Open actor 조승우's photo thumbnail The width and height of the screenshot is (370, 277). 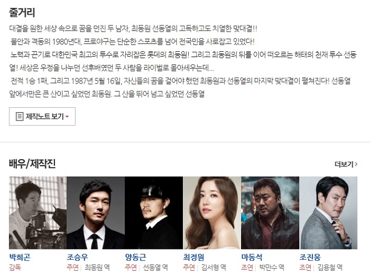point(96,213)
